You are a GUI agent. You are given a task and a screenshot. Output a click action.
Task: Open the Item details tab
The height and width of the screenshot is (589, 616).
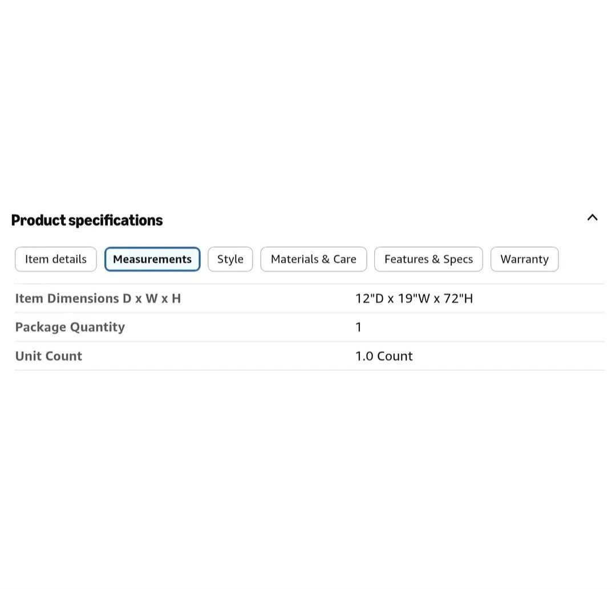click(x=56, y=259)
